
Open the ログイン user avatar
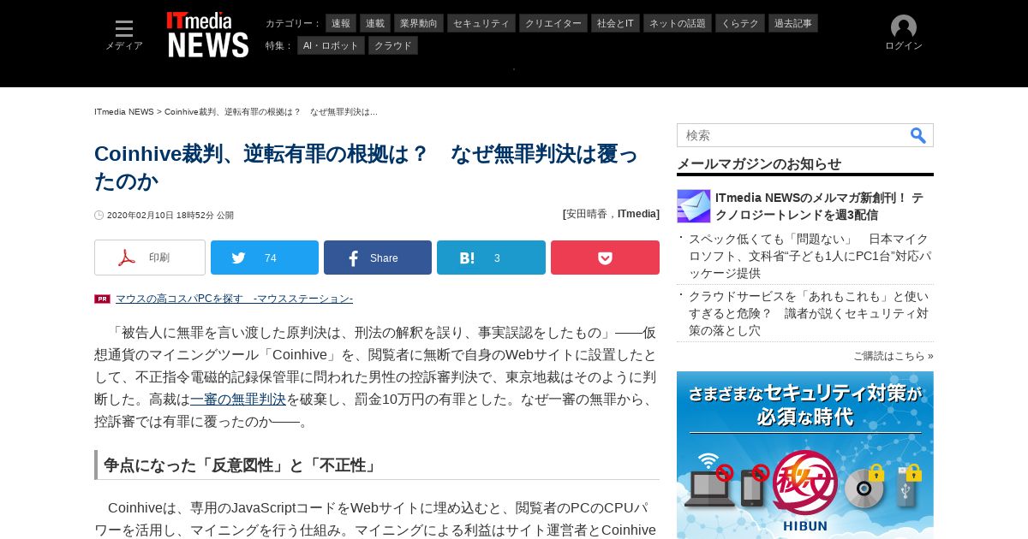click(904, 33)
